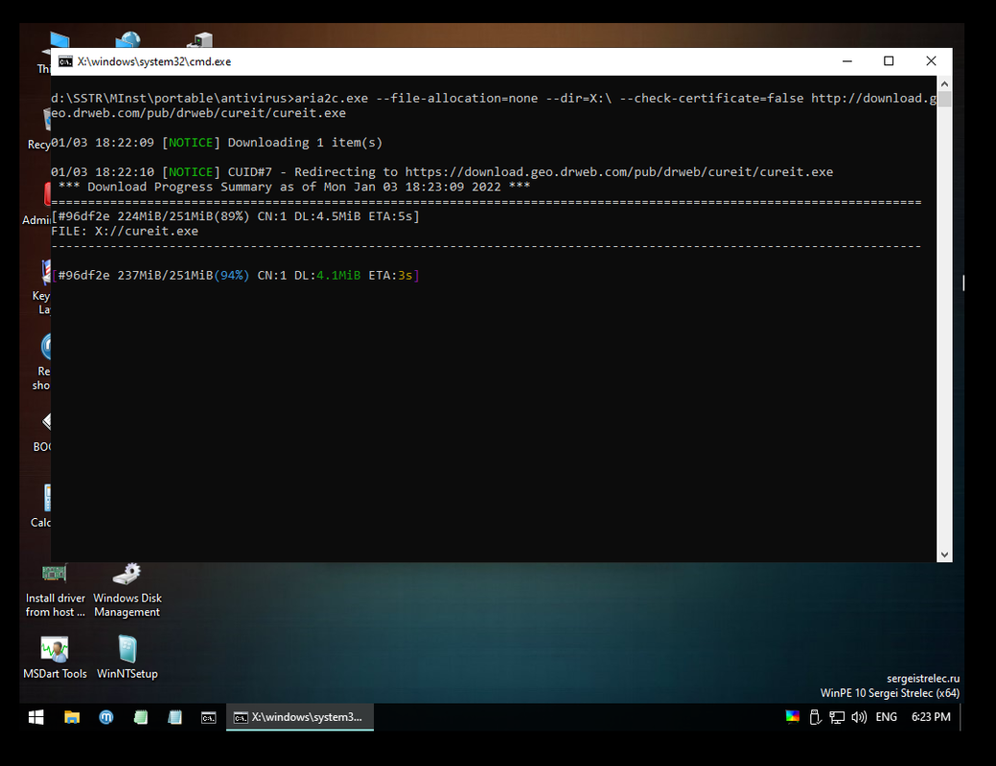Screen dimensions: 996x766
Task: Click the cmd.exe title bar system icon
Action: point(65,61)
